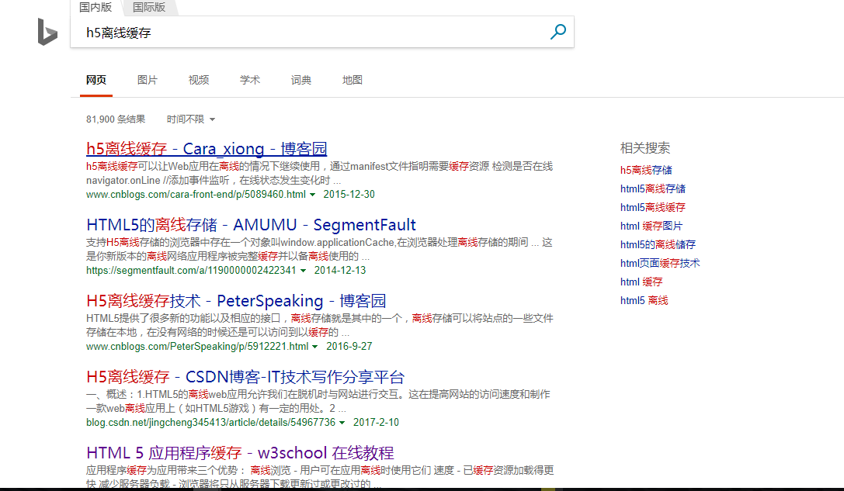The width and height of the screenshot is (844, 491).
Task: Open the 图片 results tab
Action: 148,80
